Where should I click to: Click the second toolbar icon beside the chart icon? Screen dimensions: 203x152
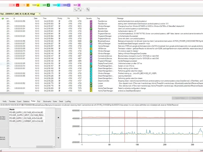coord(80,10)
